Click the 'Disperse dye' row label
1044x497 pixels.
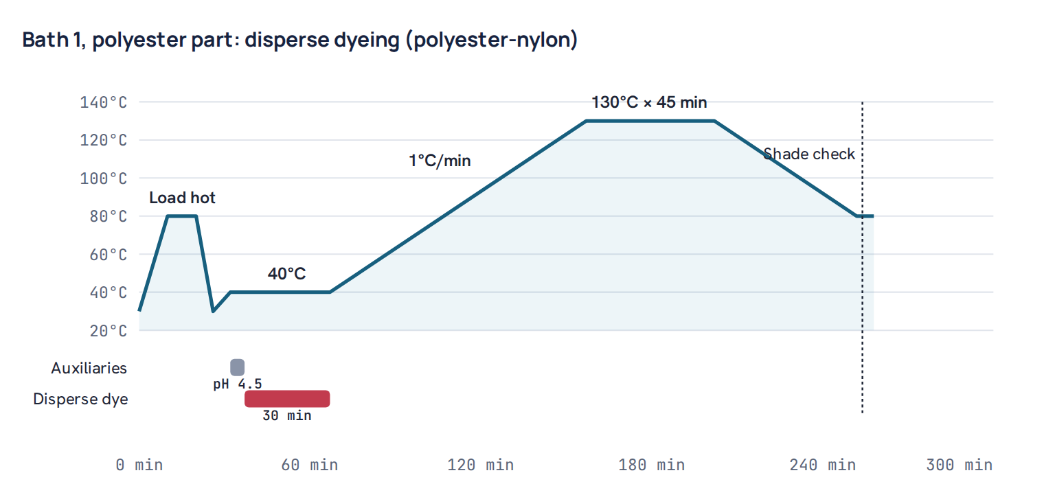click(80, 399)
